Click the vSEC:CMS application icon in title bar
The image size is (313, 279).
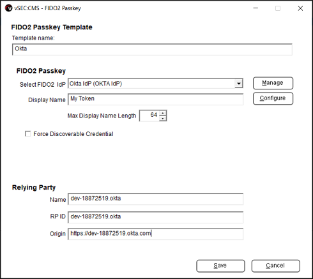8,8
